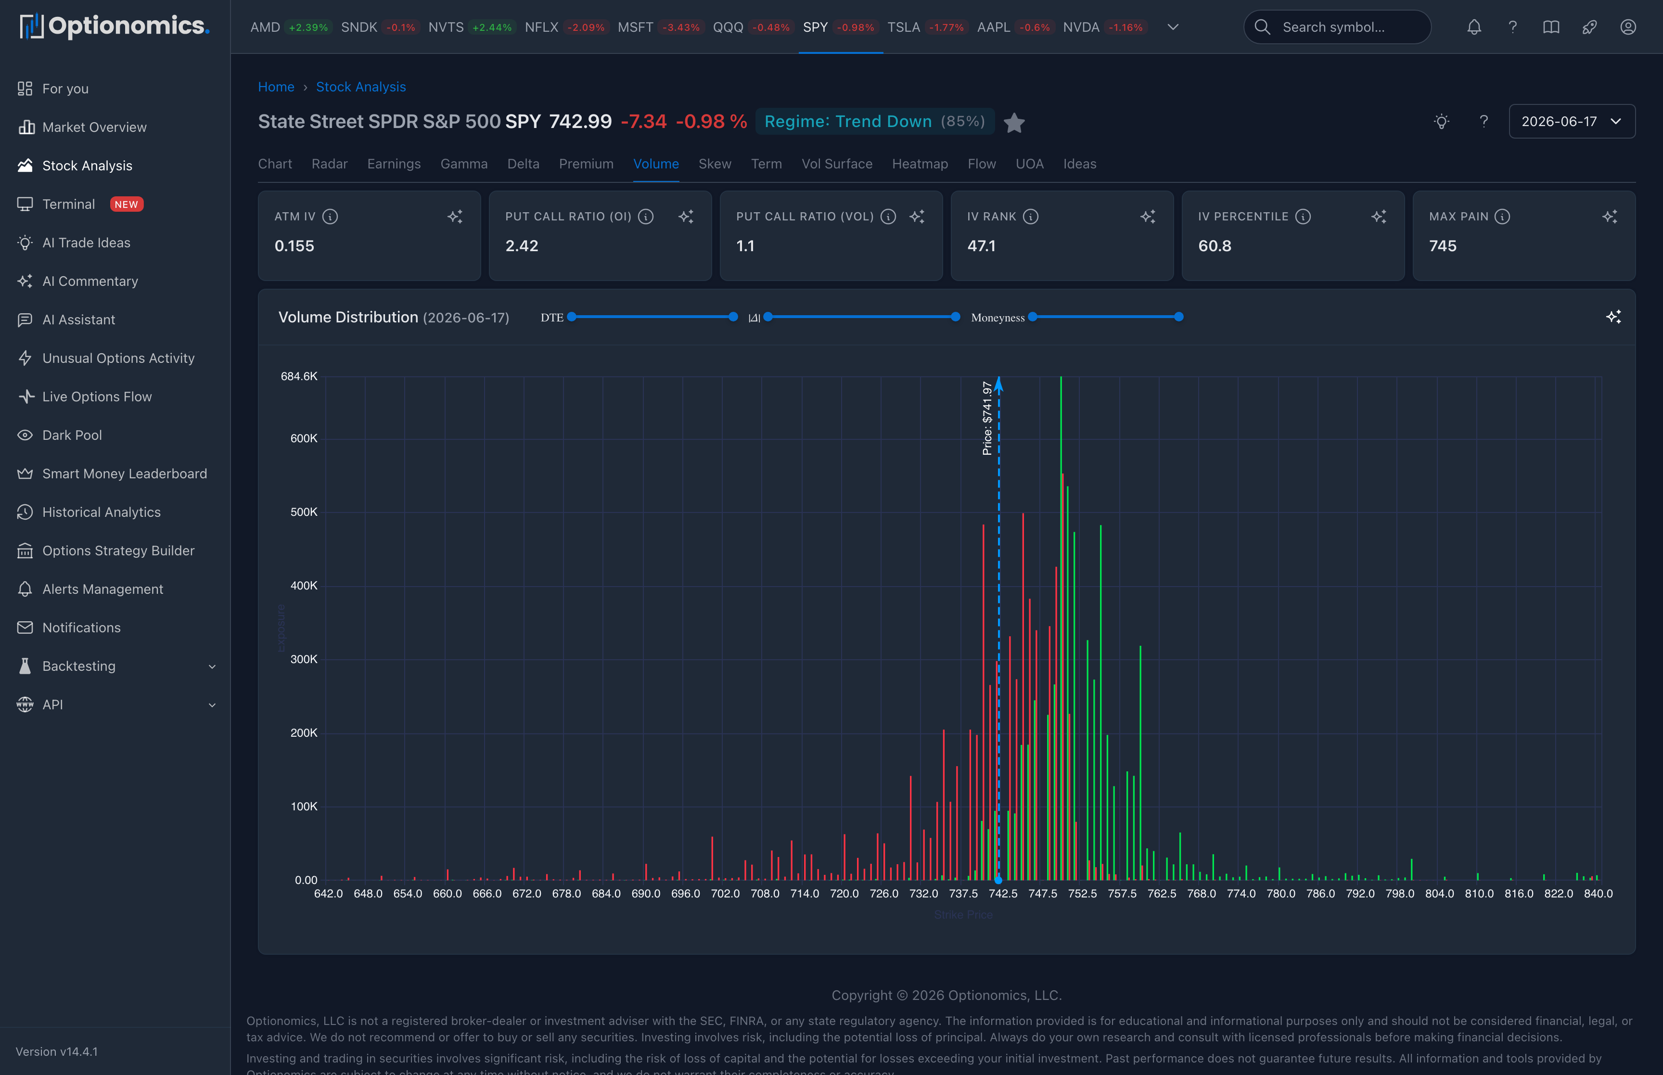Open AI sparkle for IV Percentile

[x=1379, y=217]
